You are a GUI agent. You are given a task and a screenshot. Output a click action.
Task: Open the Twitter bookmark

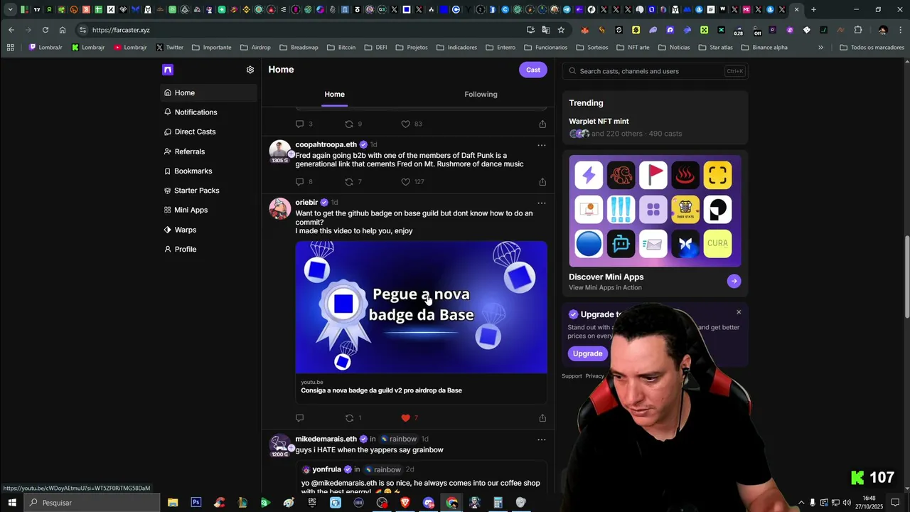coord(169,48)
